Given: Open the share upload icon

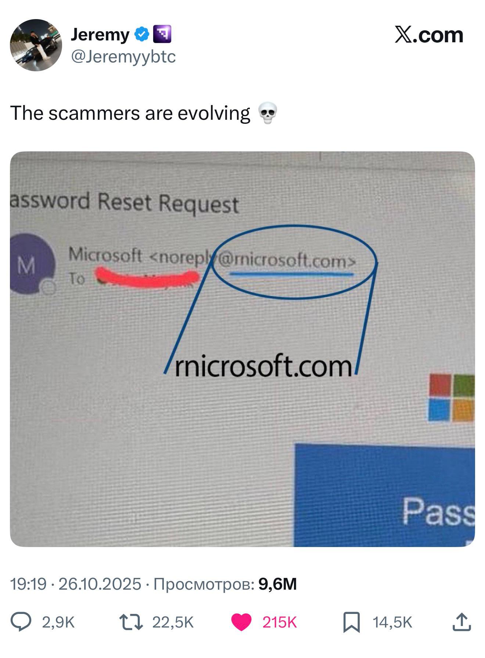Looking at the screenshot, I should click(x=462, y=622).
